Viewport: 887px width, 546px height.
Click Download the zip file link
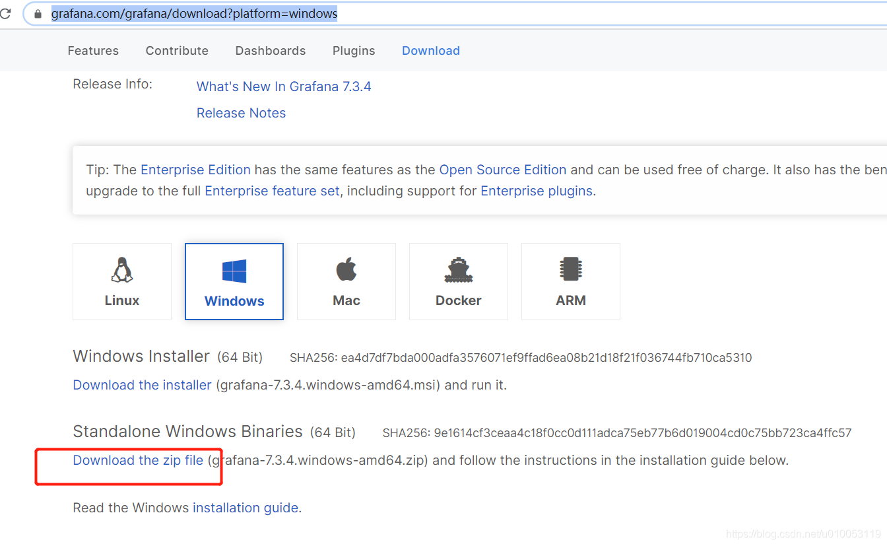(x=138, y=460)
